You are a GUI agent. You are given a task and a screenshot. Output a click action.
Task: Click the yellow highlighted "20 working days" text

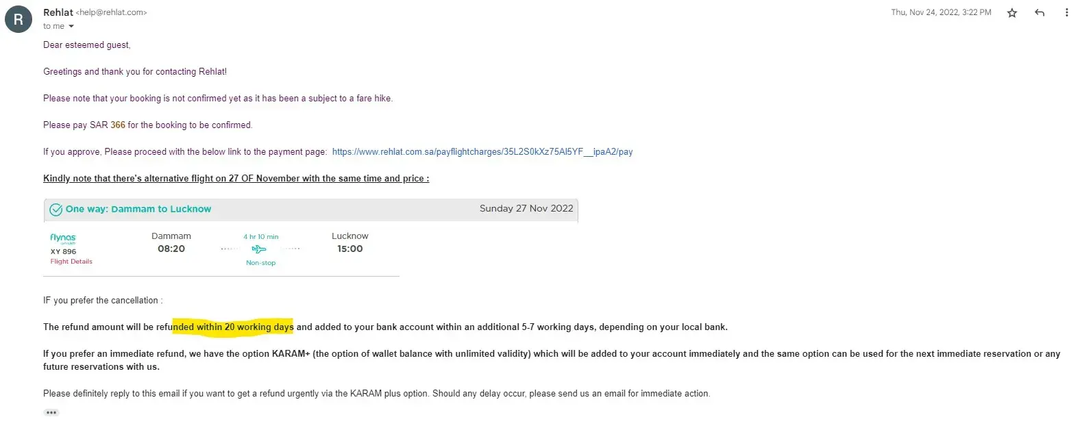coord(233,327)
